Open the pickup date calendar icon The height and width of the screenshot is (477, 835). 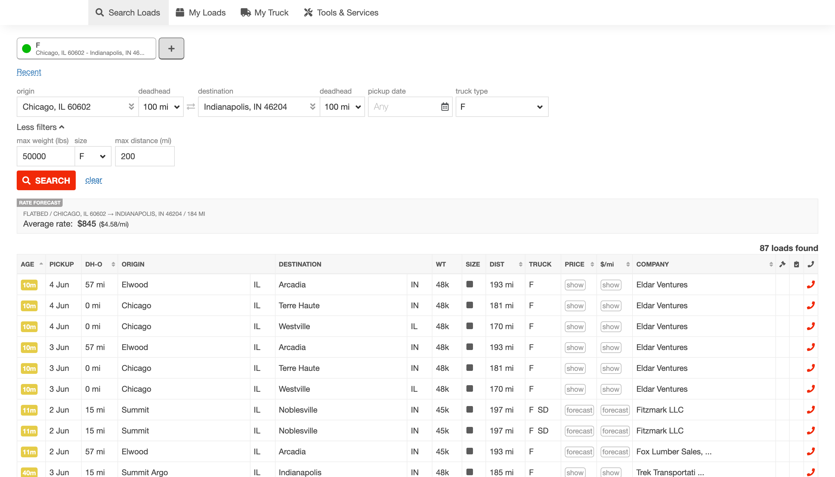445,107
